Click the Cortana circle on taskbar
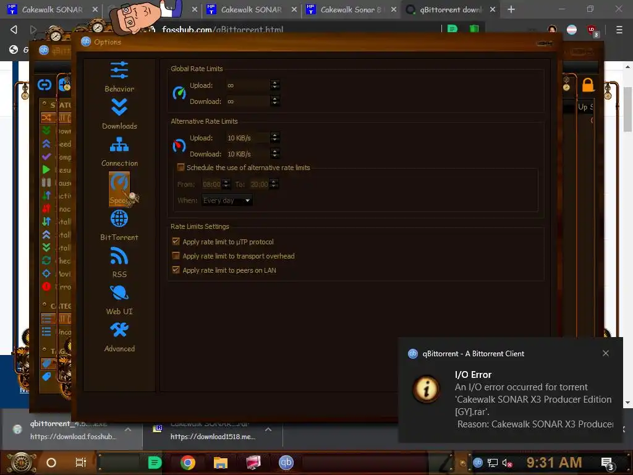 click(x=51, y=463)
